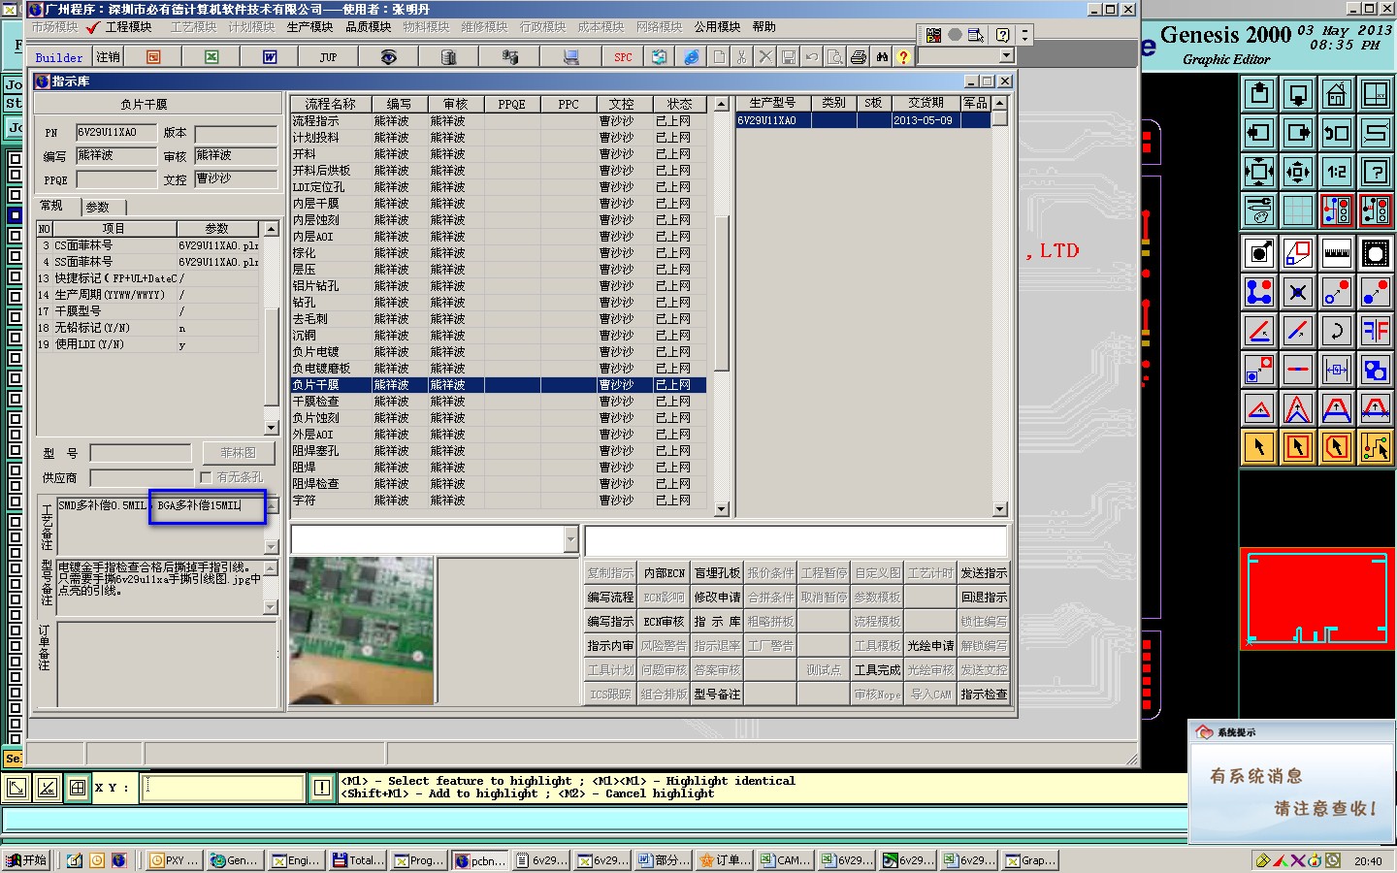Click the 回退指示 button
This screenshot has width=1397, height=873.
(x=984, y=598)
